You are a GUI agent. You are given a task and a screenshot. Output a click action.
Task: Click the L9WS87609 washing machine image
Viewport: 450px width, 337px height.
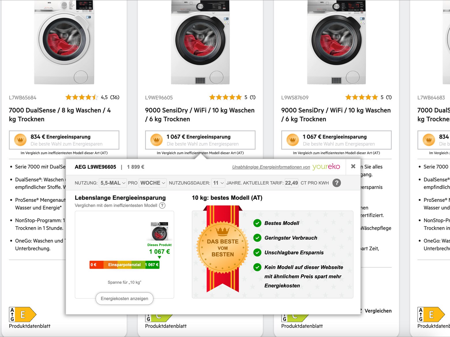[336, 42]
